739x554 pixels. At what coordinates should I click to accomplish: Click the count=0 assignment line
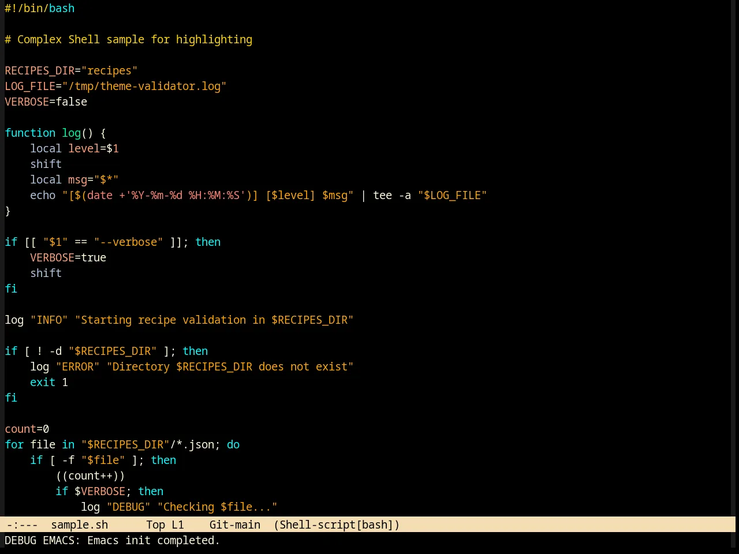pyautogui.click(x=27, y=429)
